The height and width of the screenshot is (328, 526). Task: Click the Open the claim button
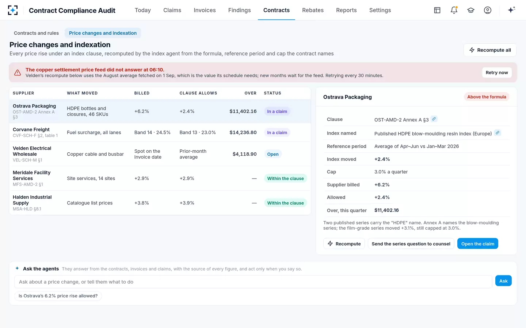(478, 244)
